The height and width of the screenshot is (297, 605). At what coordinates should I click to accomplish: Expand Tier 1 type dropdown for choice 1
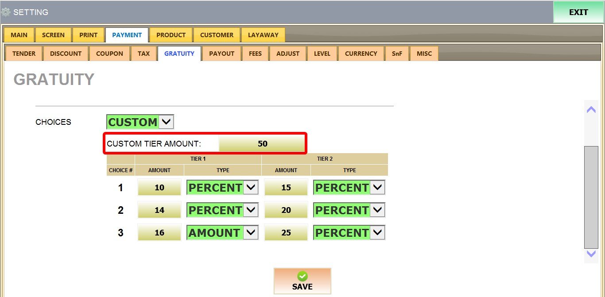[222, 188]
